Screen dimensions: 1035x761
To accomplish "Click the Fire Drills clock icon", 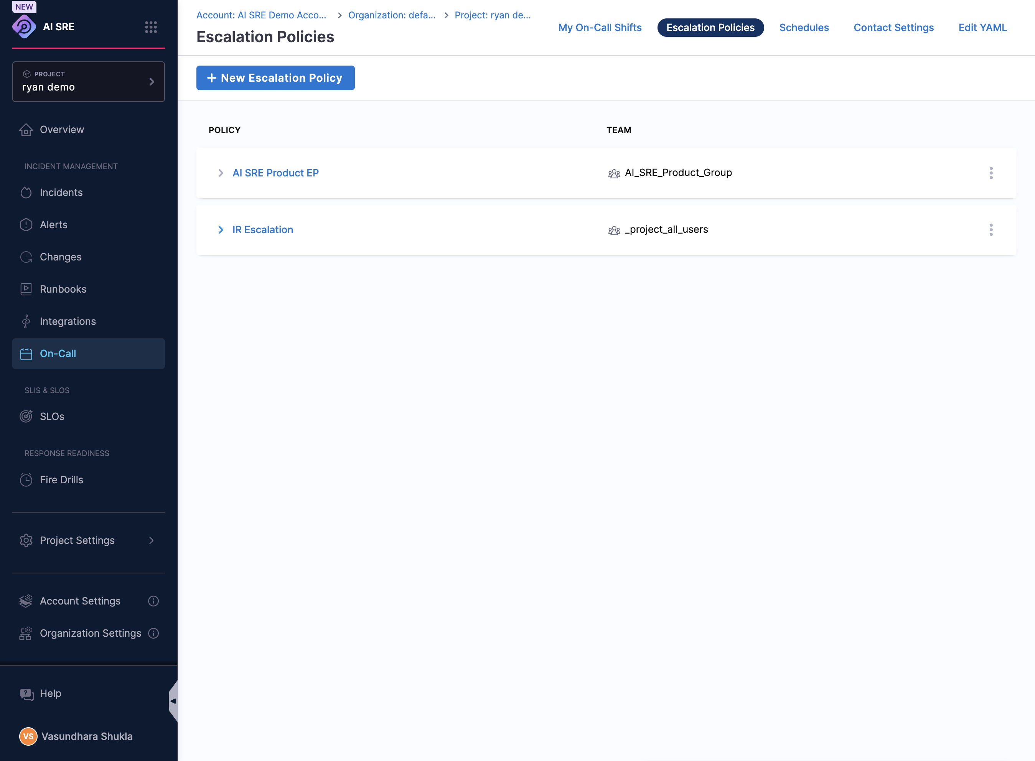I will coord(26,479).
